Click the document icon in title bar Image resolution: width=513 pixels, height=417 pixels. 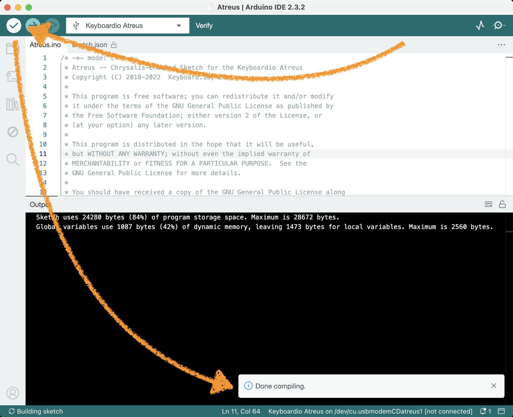[x=211, y=7]
